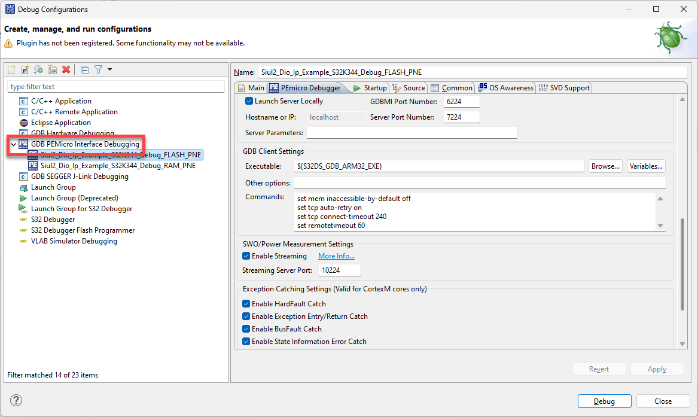698x417 pixels.
Task: Switch to the Startup tab
Action: [x=370, y=88]
